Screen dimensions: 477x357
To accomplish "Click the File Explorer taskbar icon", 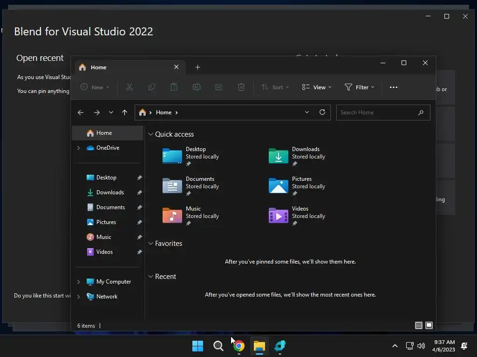I will tap(259, 346).
